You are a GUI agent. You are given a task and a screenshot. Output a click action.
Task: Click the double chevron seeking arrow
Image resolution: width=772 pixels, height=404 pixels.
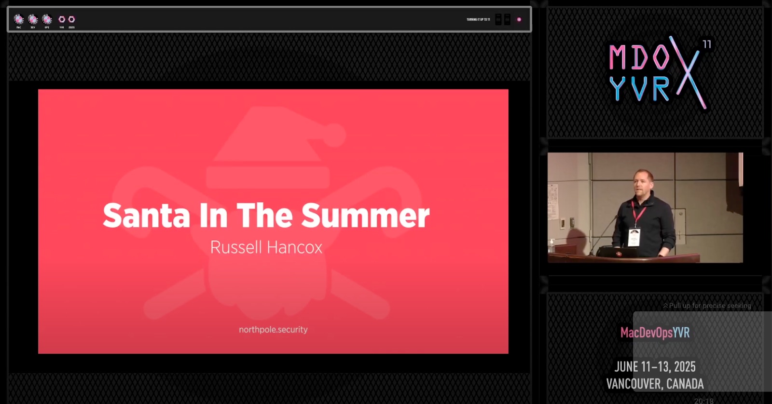point(665,306)
